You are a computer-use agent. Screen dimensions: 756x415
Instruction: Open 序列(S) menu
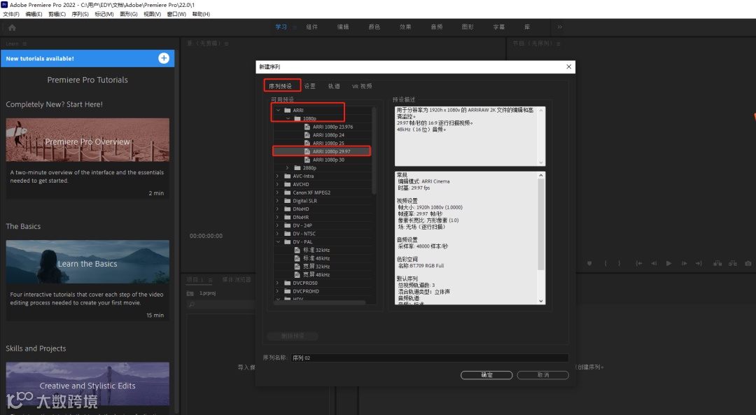(80, 14)
